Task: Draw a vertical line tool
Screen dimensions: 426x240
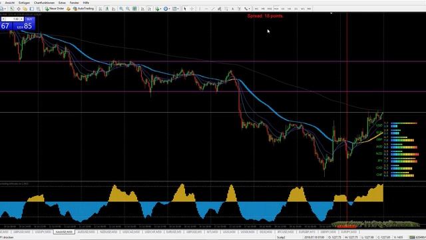Action: tap(200, 9)
